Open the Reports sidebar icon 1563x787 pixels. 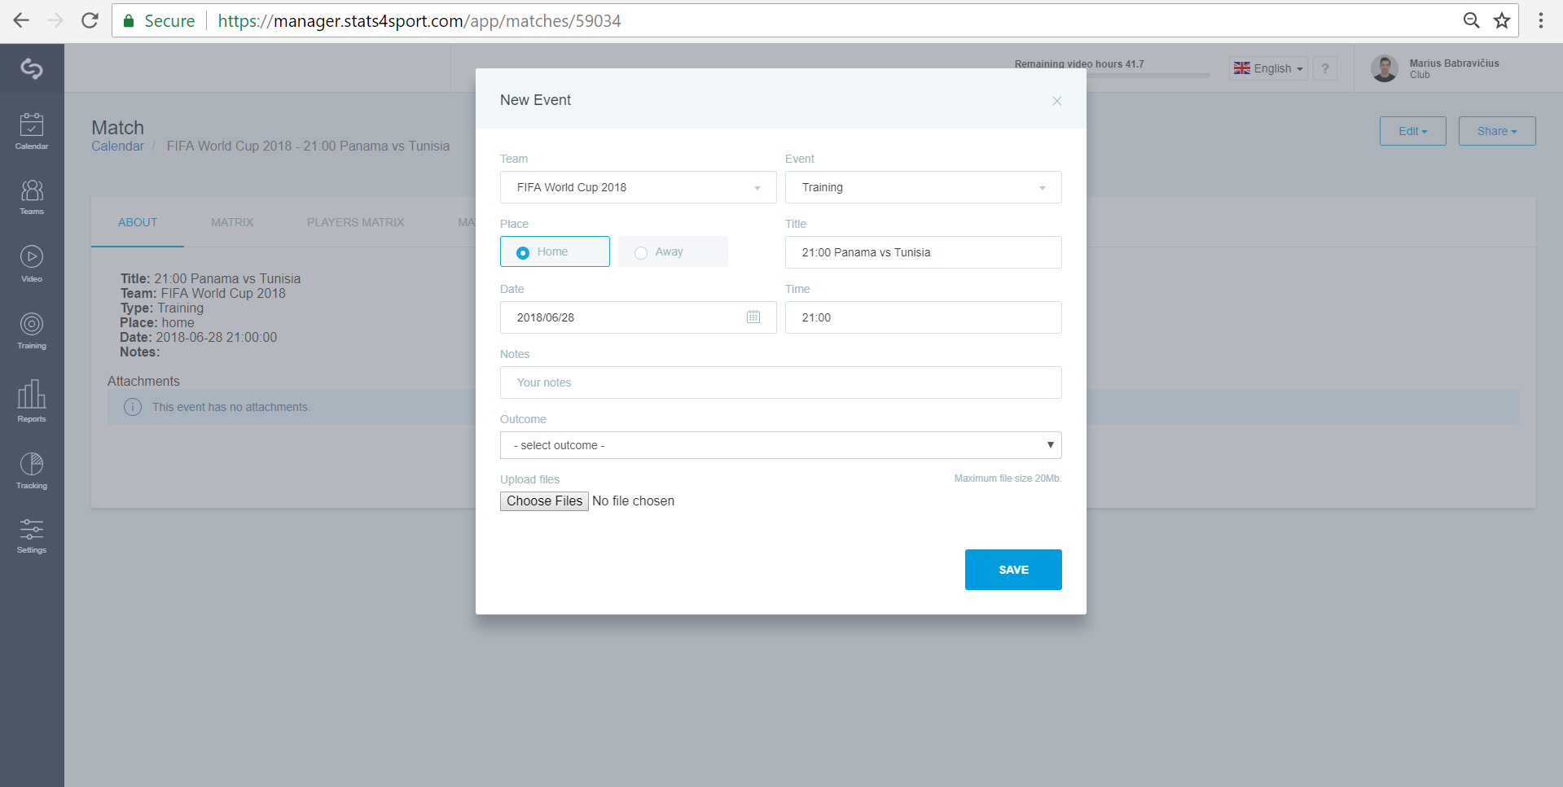32,400
